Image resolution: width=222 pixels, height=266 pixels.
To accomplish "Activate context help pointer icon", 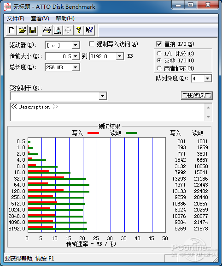I will coord(89,30).
